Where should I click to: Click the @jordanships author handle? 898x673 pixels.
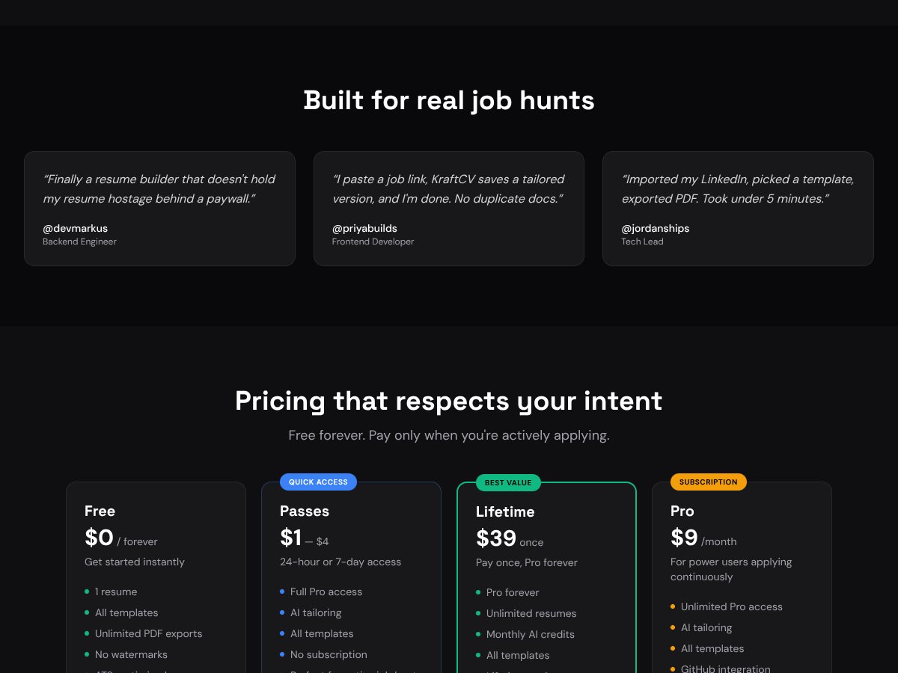655,228
